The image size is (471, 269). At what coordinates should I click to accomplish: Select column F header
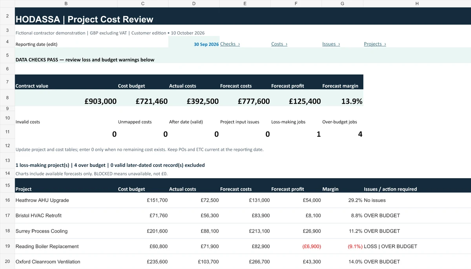coord(296,4)
